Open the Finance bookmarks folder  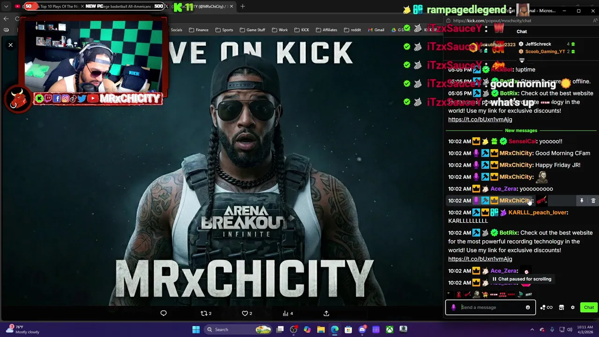pyautogui.click(x=199, y=30)
